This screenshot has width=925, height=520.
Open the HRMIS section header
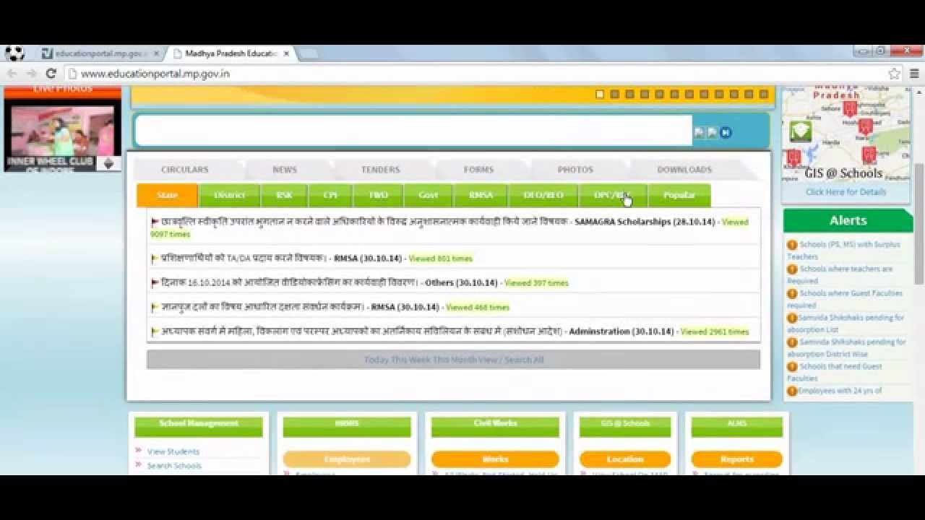tap(347, 426)
